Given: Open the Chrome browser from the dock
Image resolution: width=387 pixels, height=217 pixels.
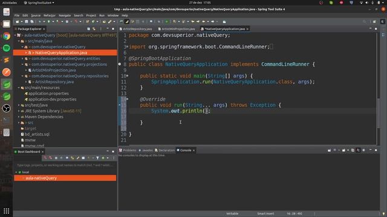Looking at the screenshot, I should 7,36.
